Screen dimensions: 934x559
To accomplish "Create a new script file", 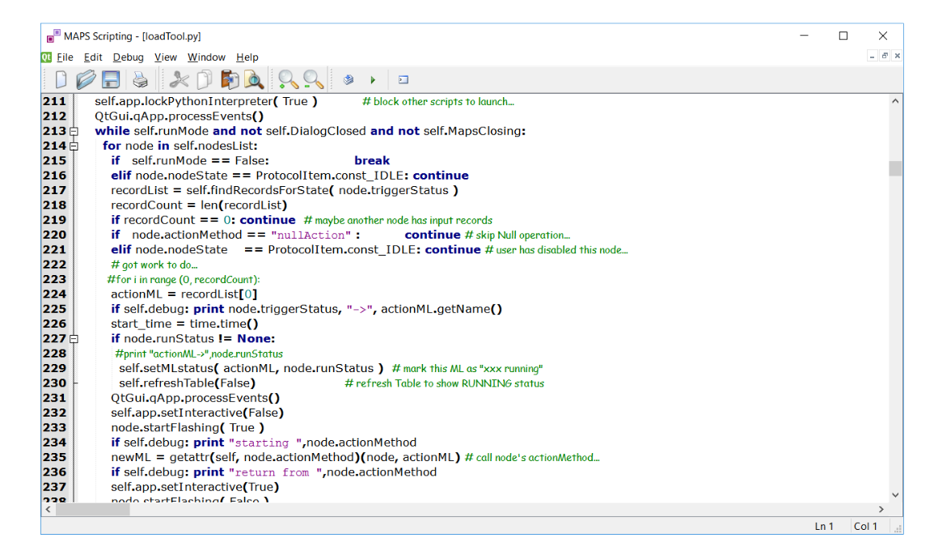I will pyautogui.click(x=61, y=79).
